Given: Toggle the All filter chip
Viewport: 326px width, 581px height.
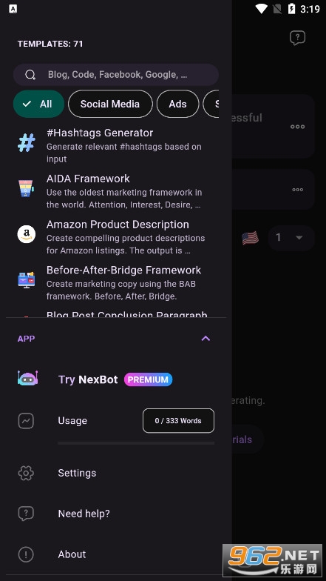Looking at the screenshot, I should point(38,104).
